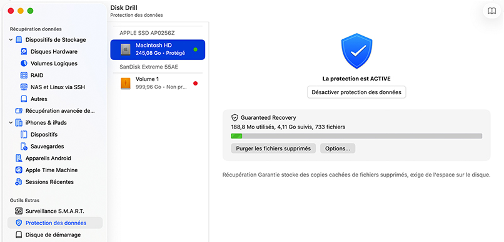This screenshot has height=242, width=504.
Task: Disable data protection with Désactiver button
Action: 356,92
